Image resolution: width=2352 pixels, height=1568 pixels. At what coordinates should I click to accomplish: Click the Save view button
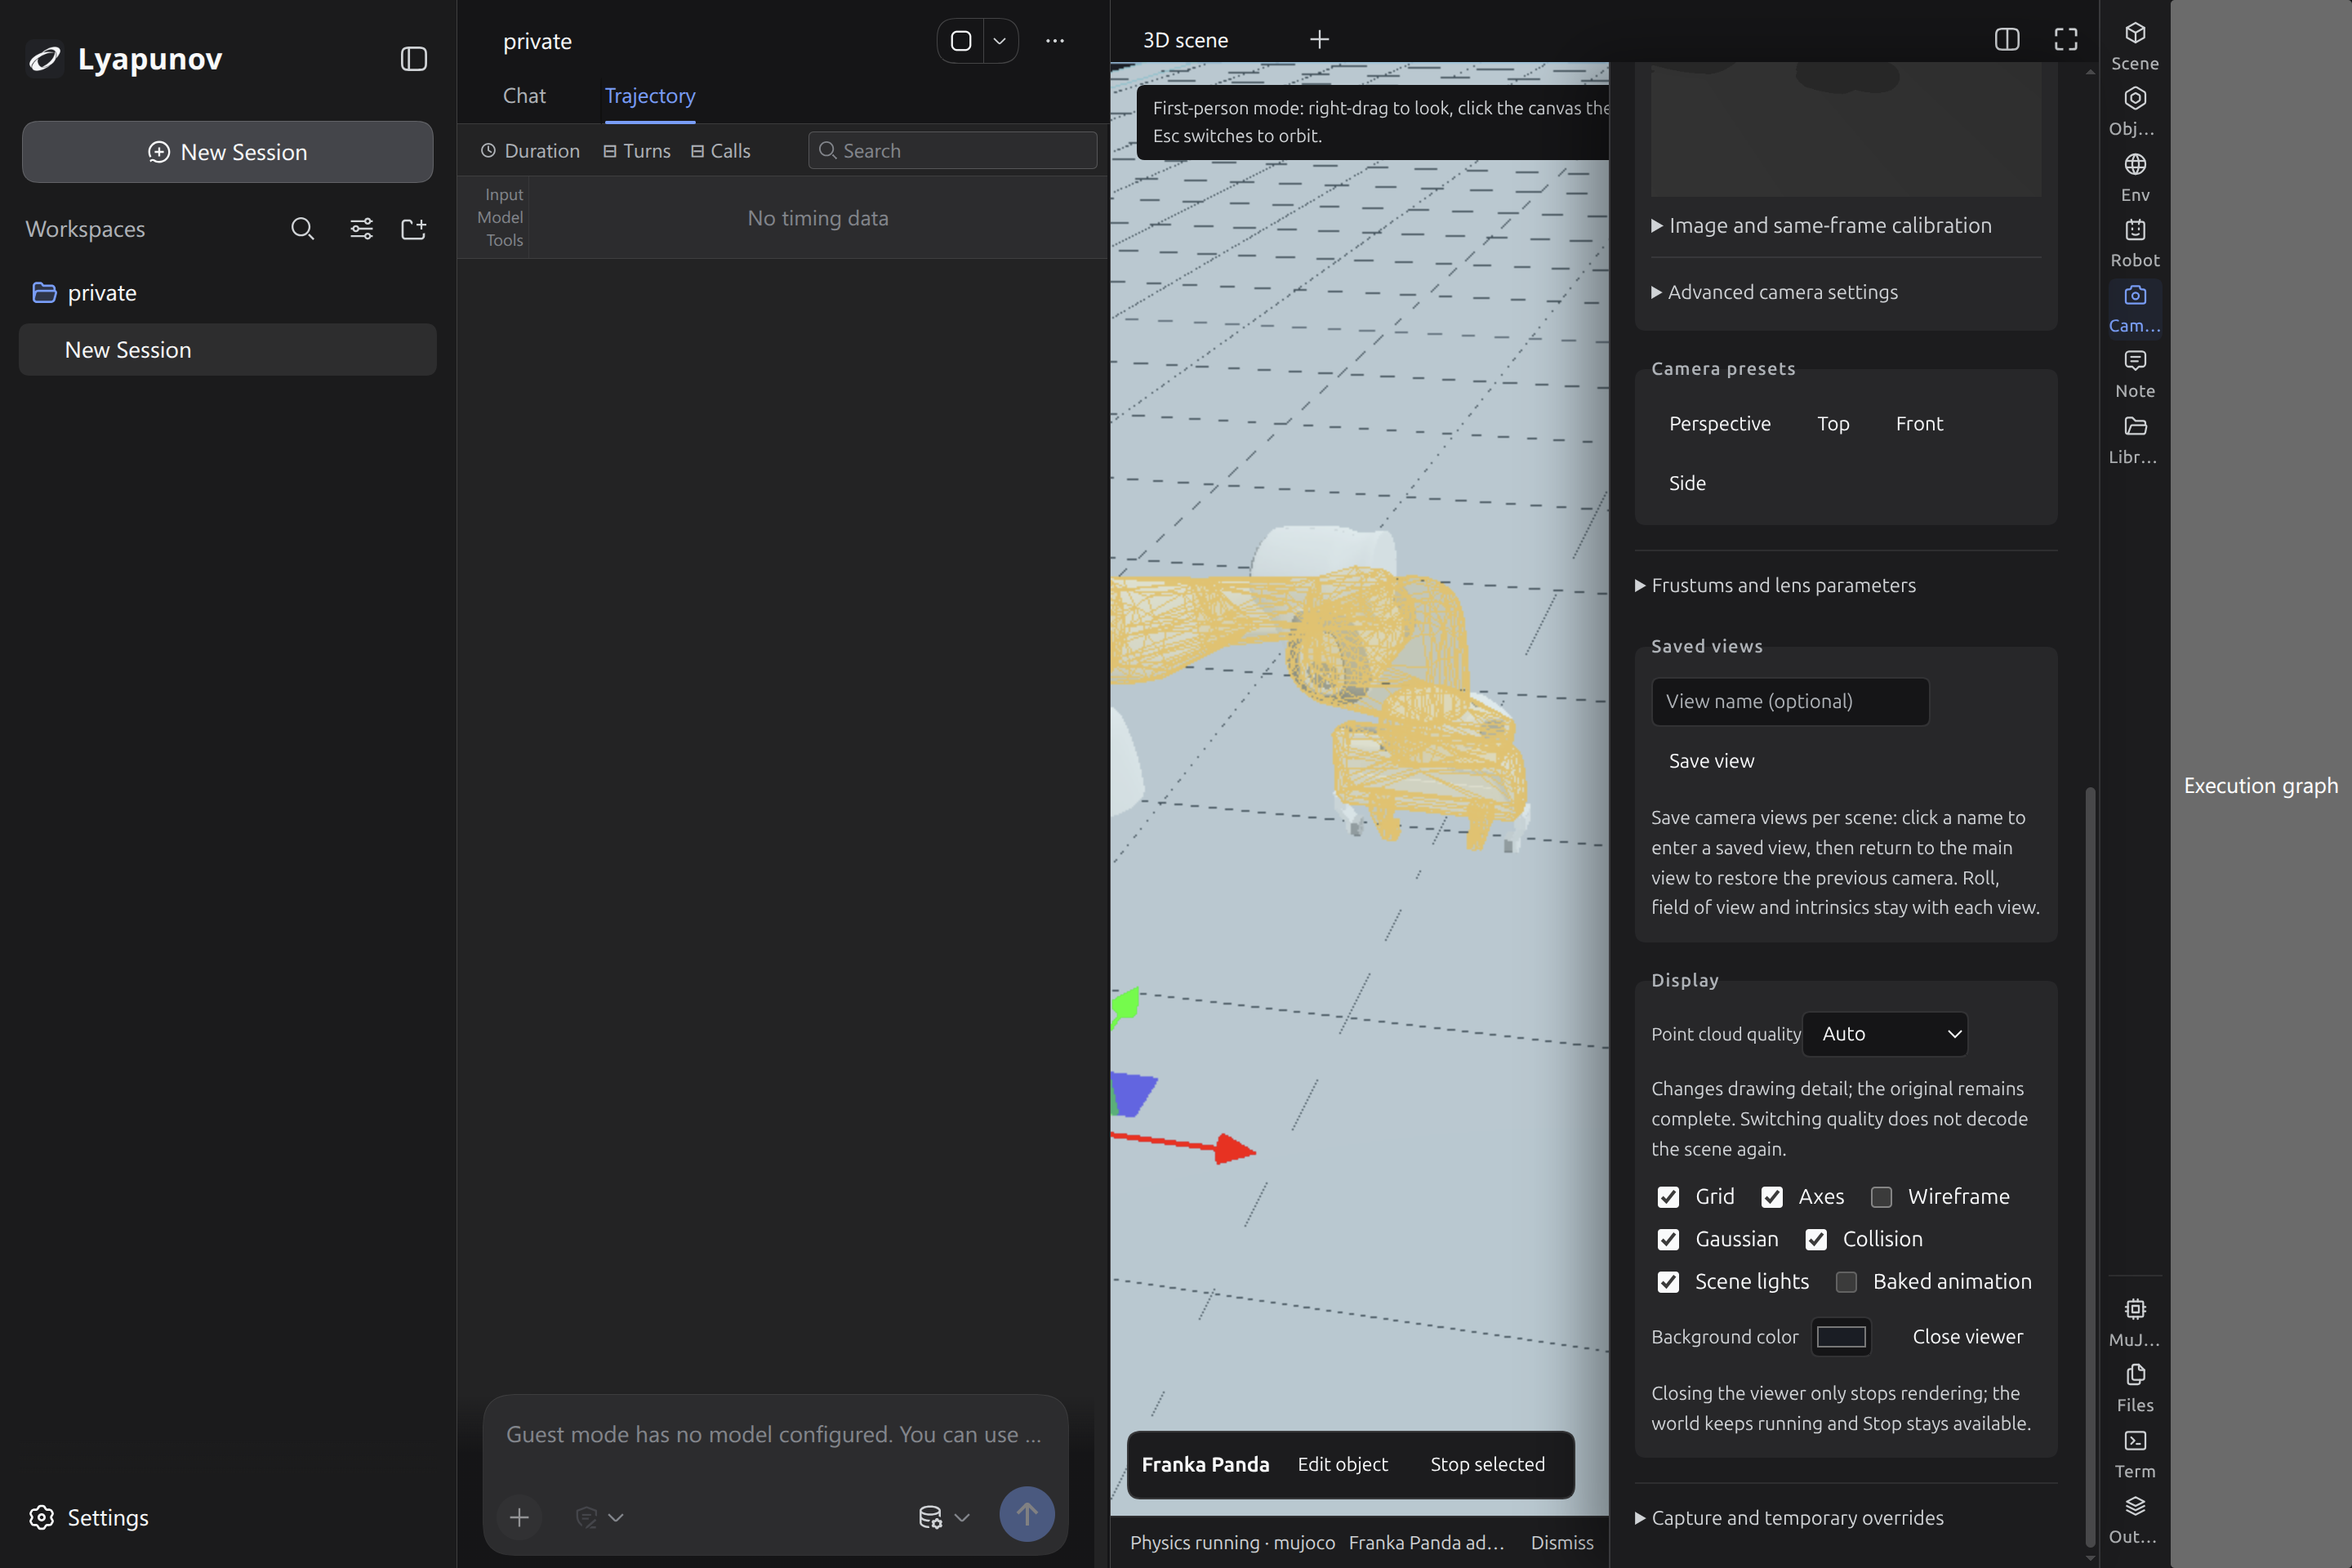[1711, 761]
